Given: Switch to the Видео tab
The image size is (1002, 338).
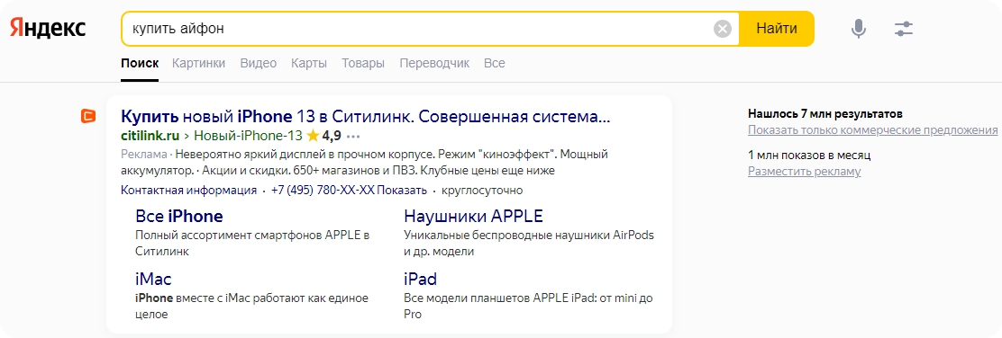Looking at the screenshot, I should [x=259, y=63].
